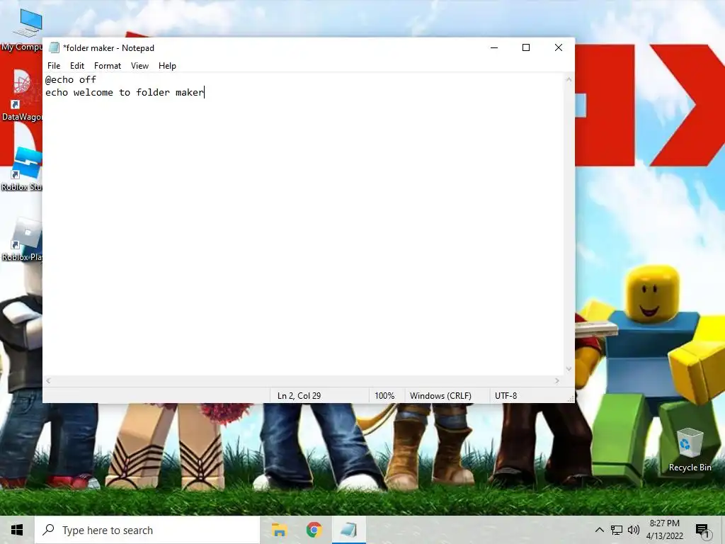Open the Format menu
The height and width of the screenshot is (544, 725).
pos(108,66)
